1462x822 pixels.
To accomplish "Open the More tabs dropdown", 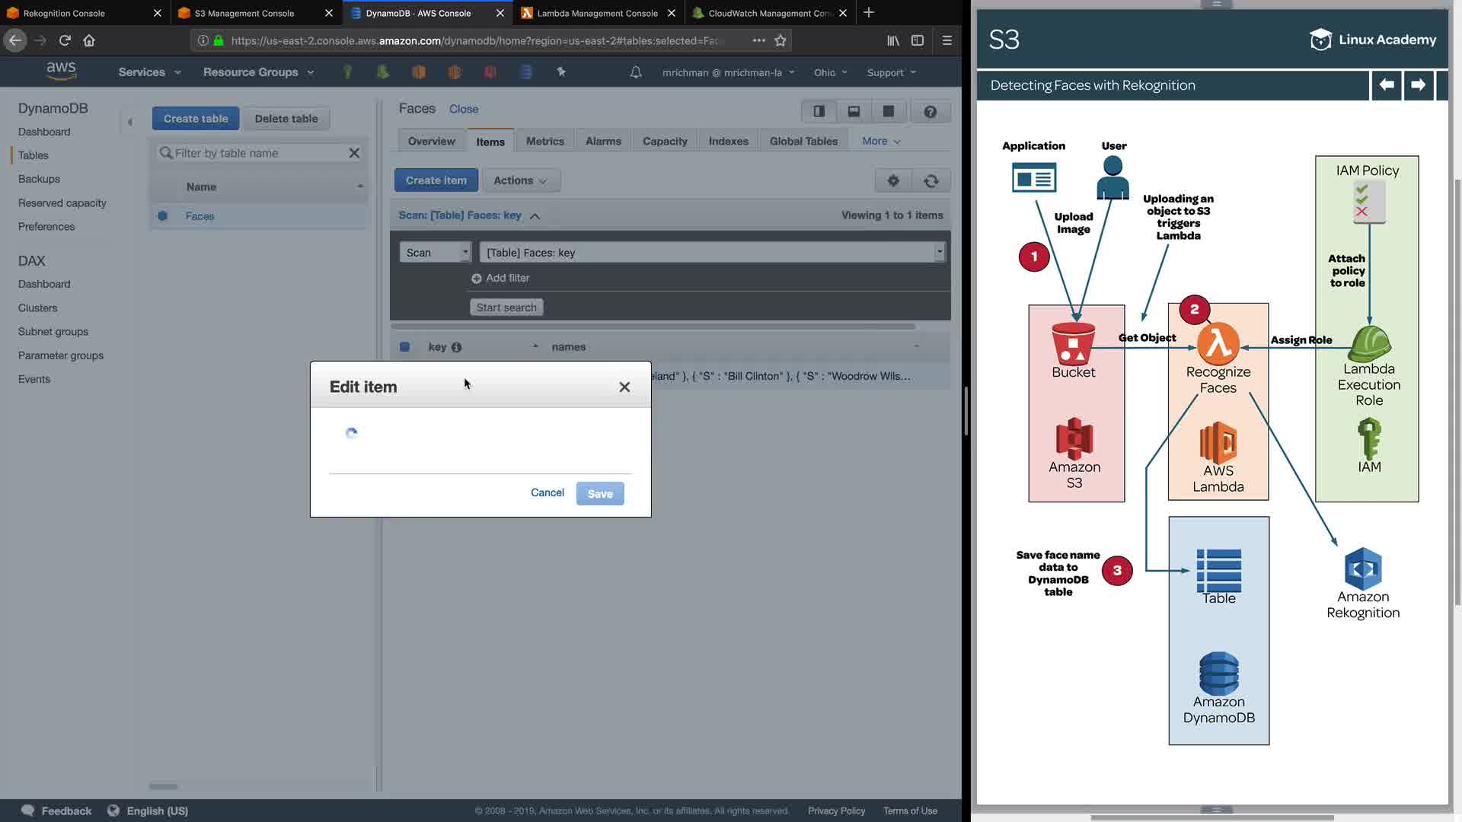I will [x=881, y=141].
